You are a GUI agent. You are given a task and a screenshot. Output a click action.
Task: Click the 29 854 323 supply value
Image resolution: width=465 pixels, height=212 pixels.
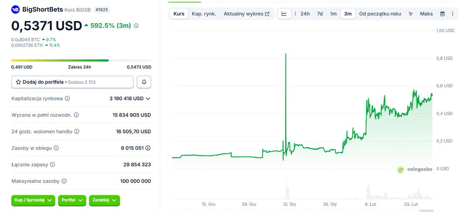click(x=137, y=164)
